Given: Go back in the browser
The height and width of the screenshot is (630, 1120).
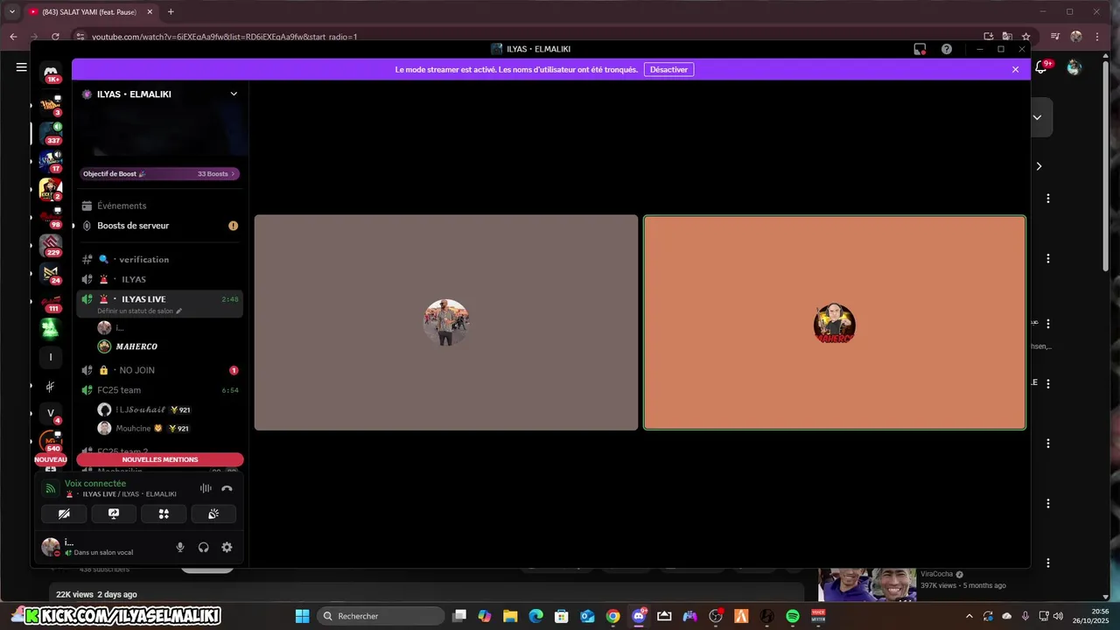Looking at the screenshot, I should click(13, 37).
